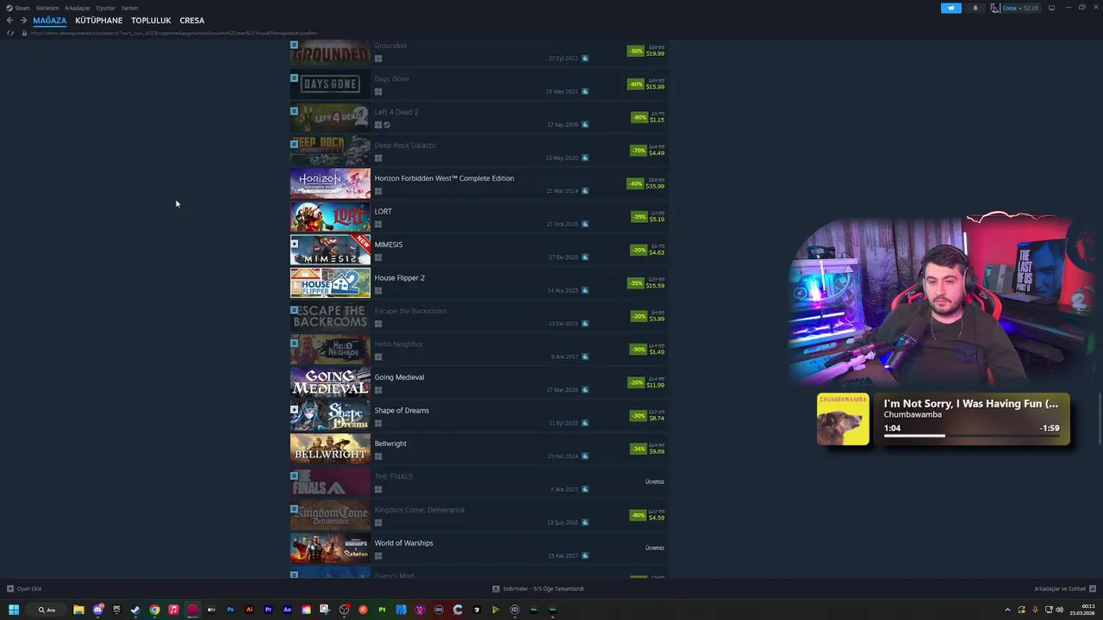Viewport: 1103px width, 620px height.
Task: Open Epic Games Launcher from the taskbar
Action: (x=116, y=610)
